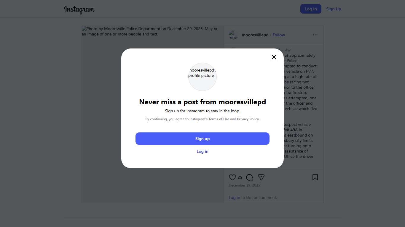This screenshot has width=405, height=227.
Task: Save post with bookmark icon
Action: (315, 177)
